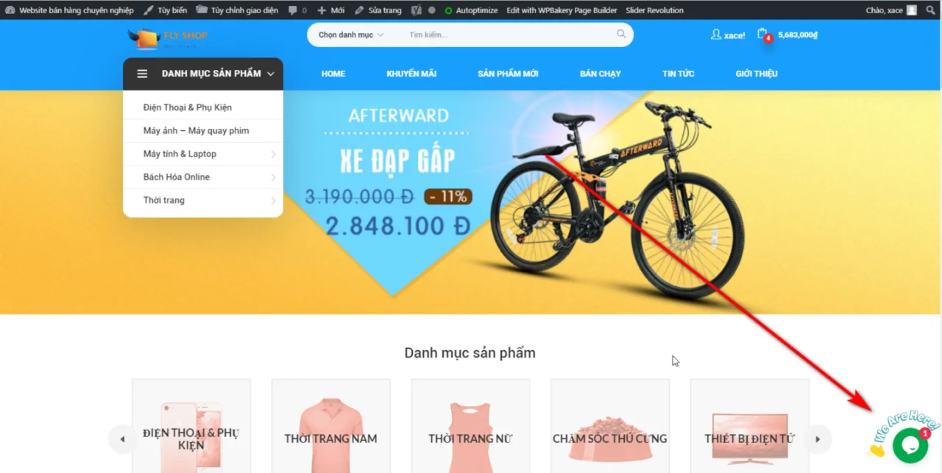
Task: Click the search magnifier icon in search bar
Action: click(x=621, y=34)
